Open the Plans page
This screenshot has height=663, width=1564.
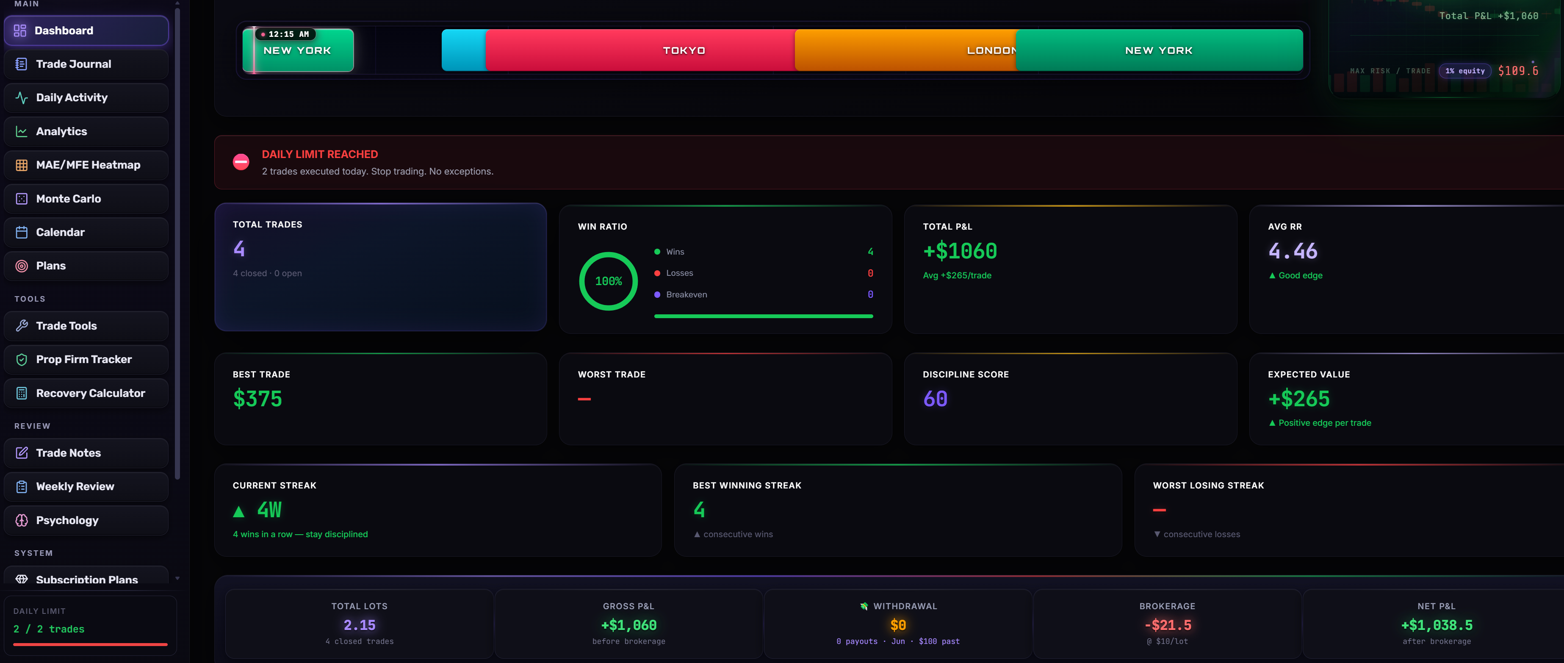(86, 266)
